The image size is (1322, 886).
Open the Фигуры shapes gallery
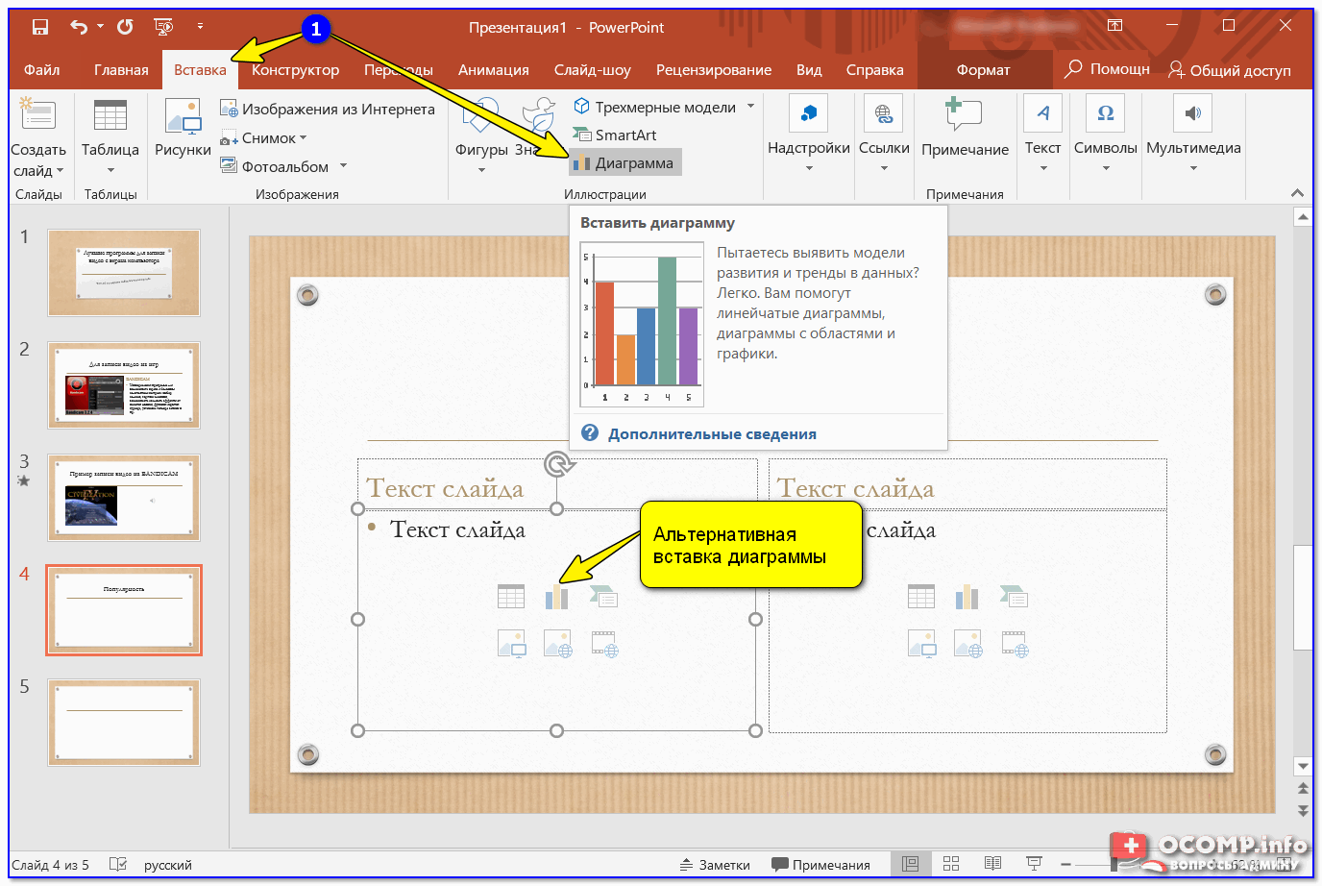point(481,136)
